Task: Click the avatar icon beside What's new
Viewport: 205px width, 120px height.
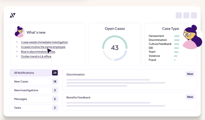Action: (x=20, y=32)
